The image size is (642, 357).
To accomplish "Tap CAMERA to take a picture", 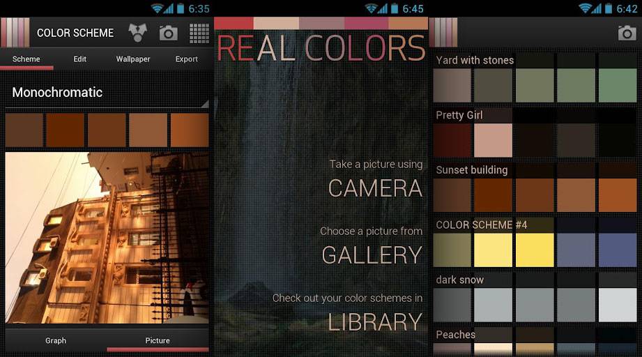I will pyautogui.click(x=376, y=188).
